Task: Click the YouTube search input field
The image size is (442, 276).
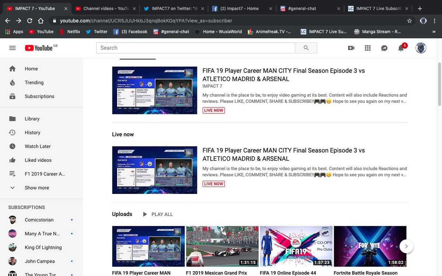Action: click(x=196, y=48)
